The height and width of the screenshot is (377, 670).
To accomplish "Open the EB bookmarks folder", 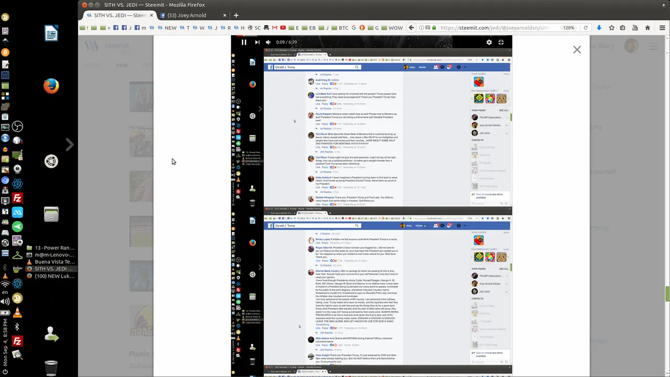I will [x=308, y=28].
